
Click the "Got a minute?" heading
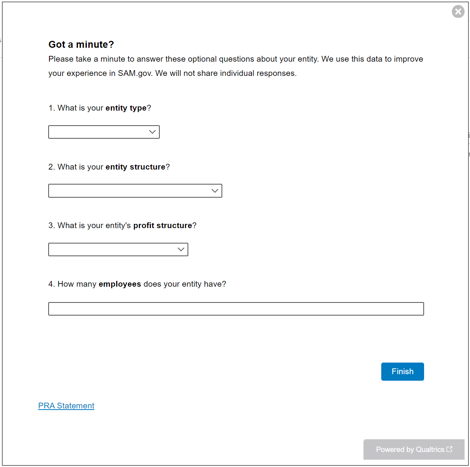click(81, 45)
